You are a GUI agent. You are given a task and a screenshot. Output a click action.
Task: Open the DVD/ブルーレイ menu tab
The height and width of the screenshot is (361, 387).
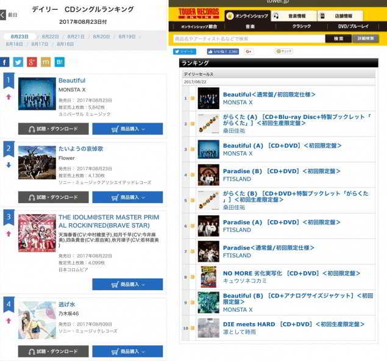[353, 26]
